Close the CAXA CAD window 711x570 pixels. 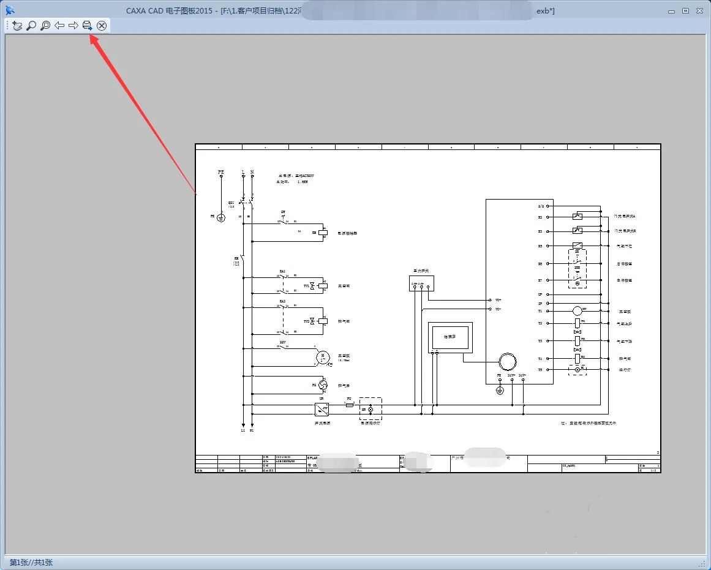[x=699, y=10]
